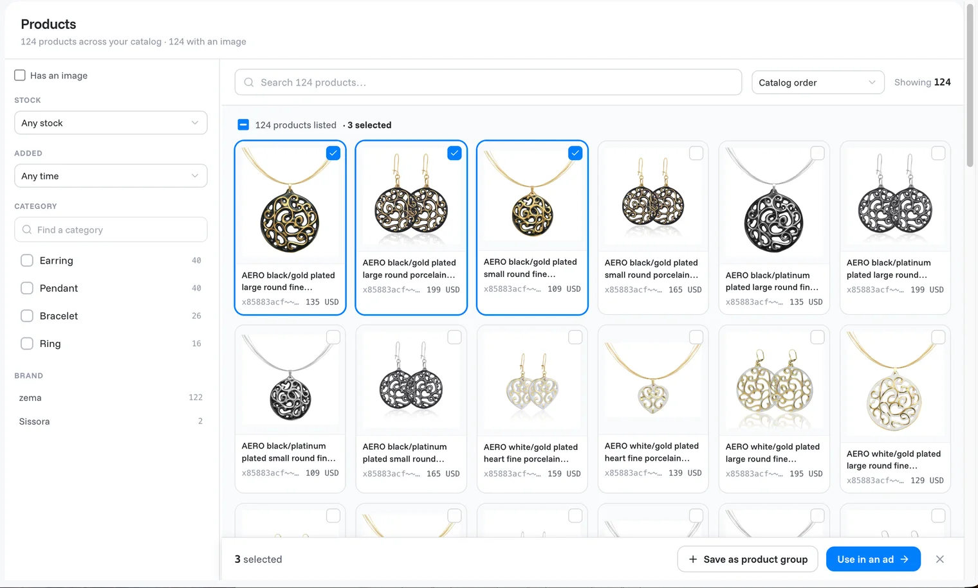The image size is (978, 588).
Task: Toggle the Has an image checkbox
Action: click(x=20, y=75)
